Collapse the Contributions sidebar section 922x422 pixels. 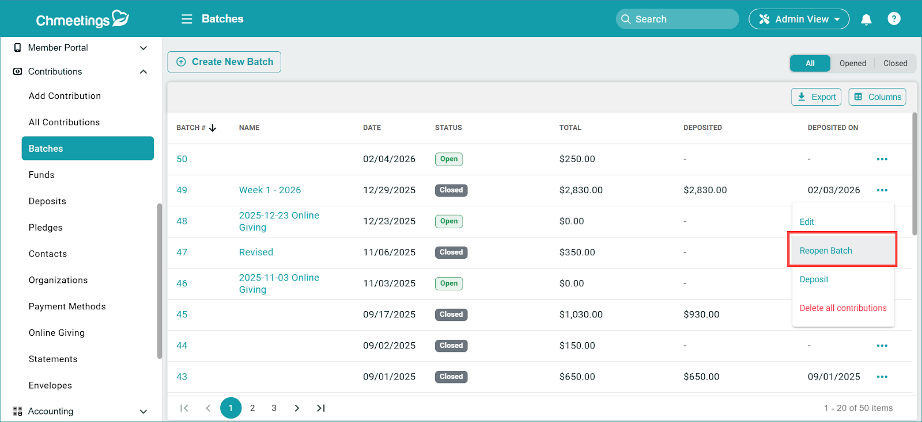pos(143,72)
